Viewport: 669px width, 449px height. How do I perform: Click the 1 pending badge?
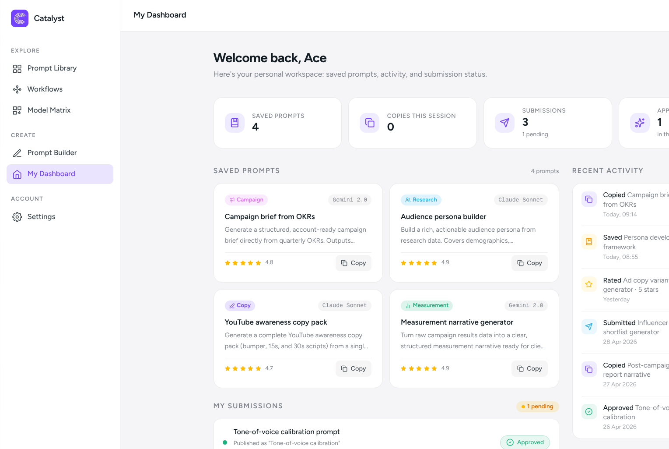click(537, 407)
